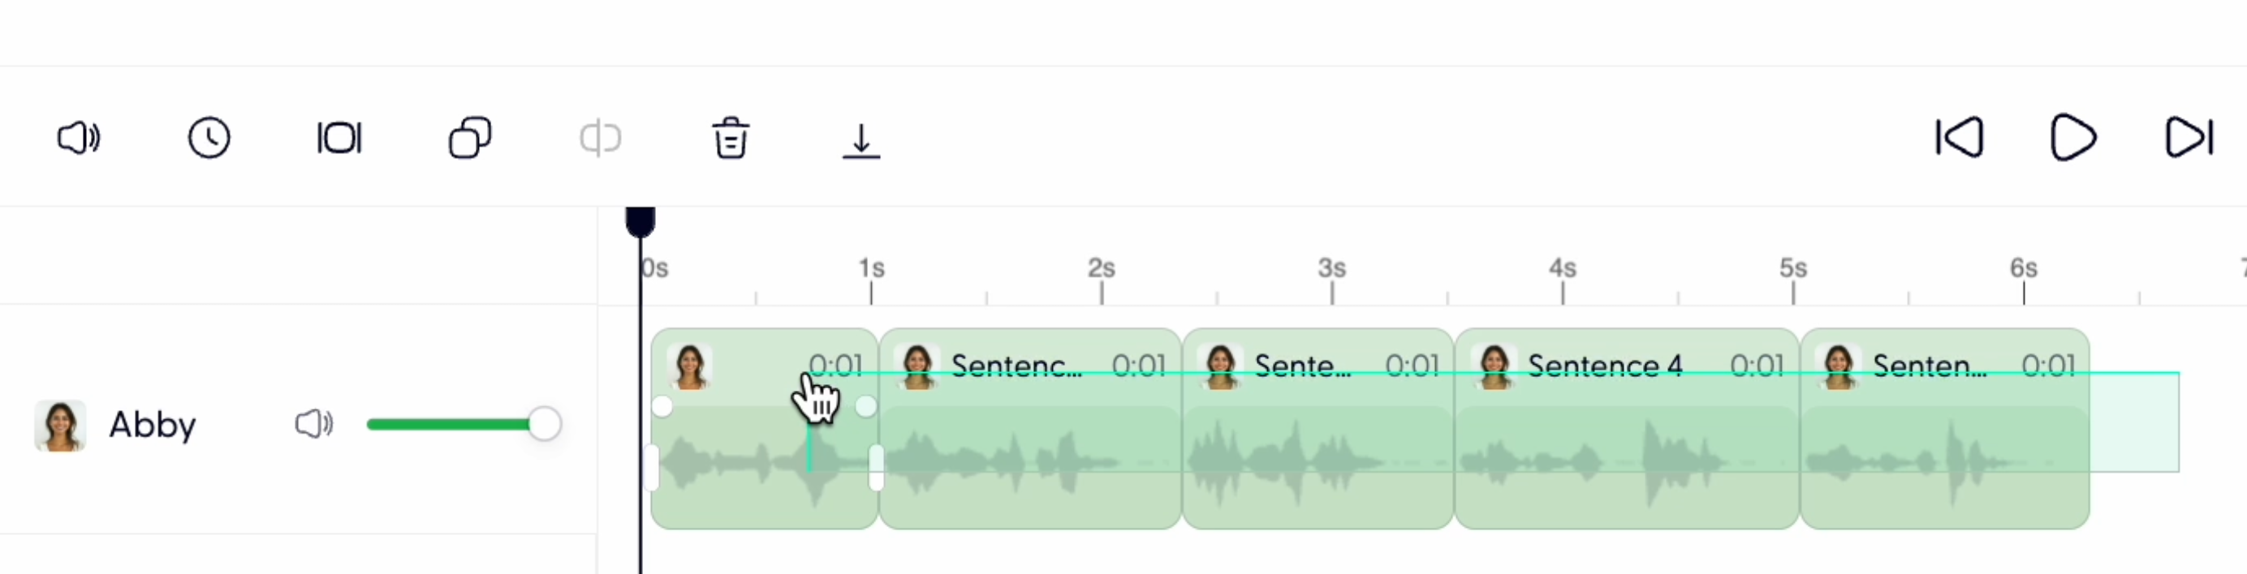
Task: Open the clip duration clock tool
Action: click(209, 138)
